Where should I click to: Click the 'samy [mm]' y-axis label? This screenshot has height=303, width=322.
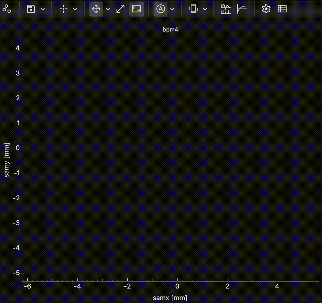tap(7, 160)
